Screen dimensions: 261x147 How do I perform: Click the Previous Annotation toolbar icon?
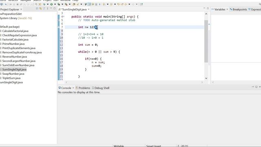tap(111, 4)
